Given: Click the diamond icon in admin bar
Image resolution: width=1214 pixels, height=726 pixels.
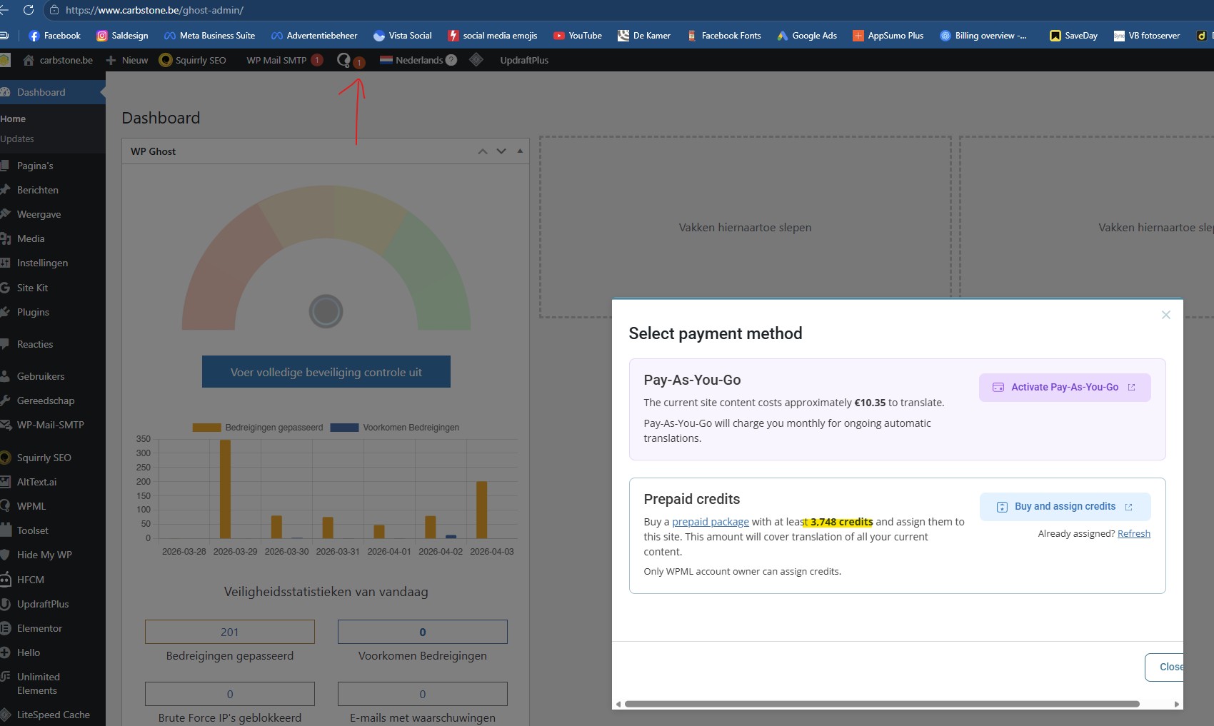Looking at the screenshot, I should [476, 60].
